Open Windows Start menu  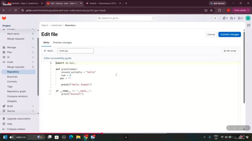tap(5, 137)
